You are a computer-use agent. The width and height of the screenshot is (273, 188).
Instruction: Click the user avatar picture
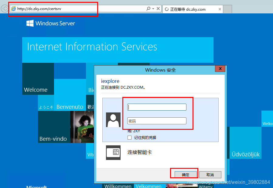click(x=113, y=120)
